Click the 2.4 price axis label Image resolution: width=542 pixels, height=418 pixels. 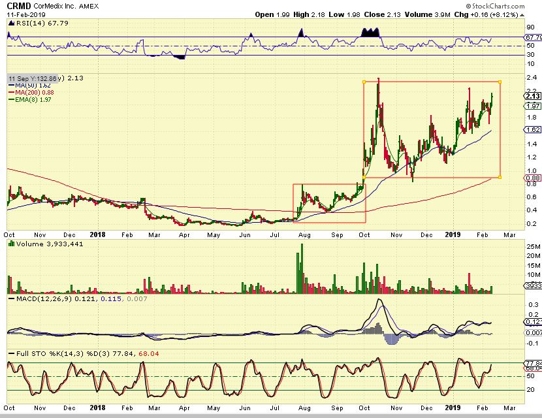(532, 78)
